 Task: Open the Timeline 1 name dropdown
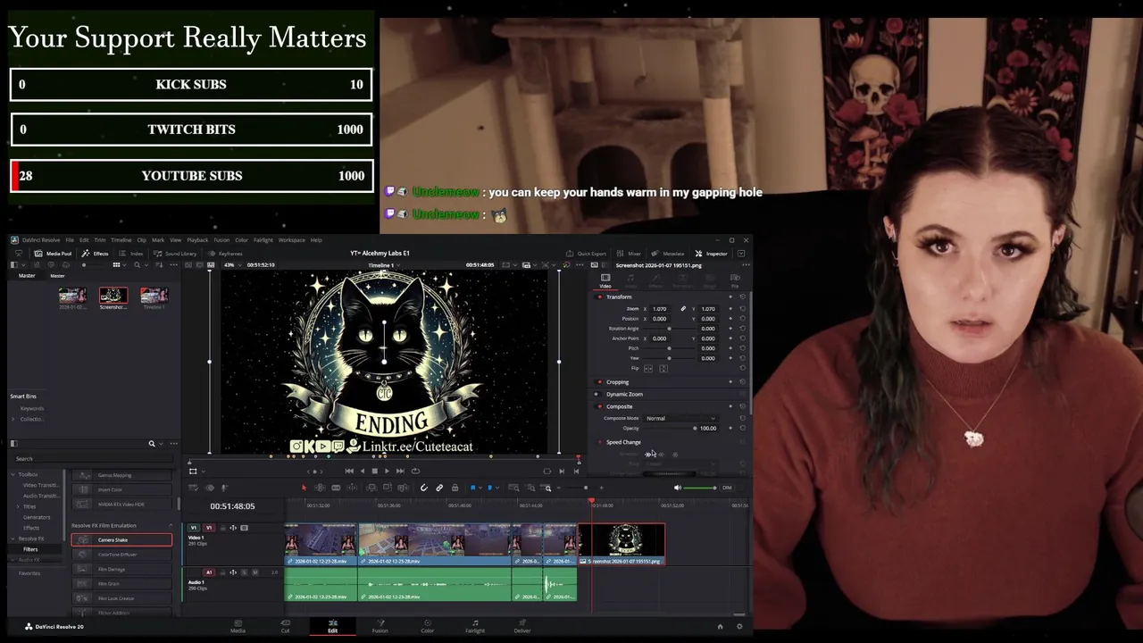point(382,265)
